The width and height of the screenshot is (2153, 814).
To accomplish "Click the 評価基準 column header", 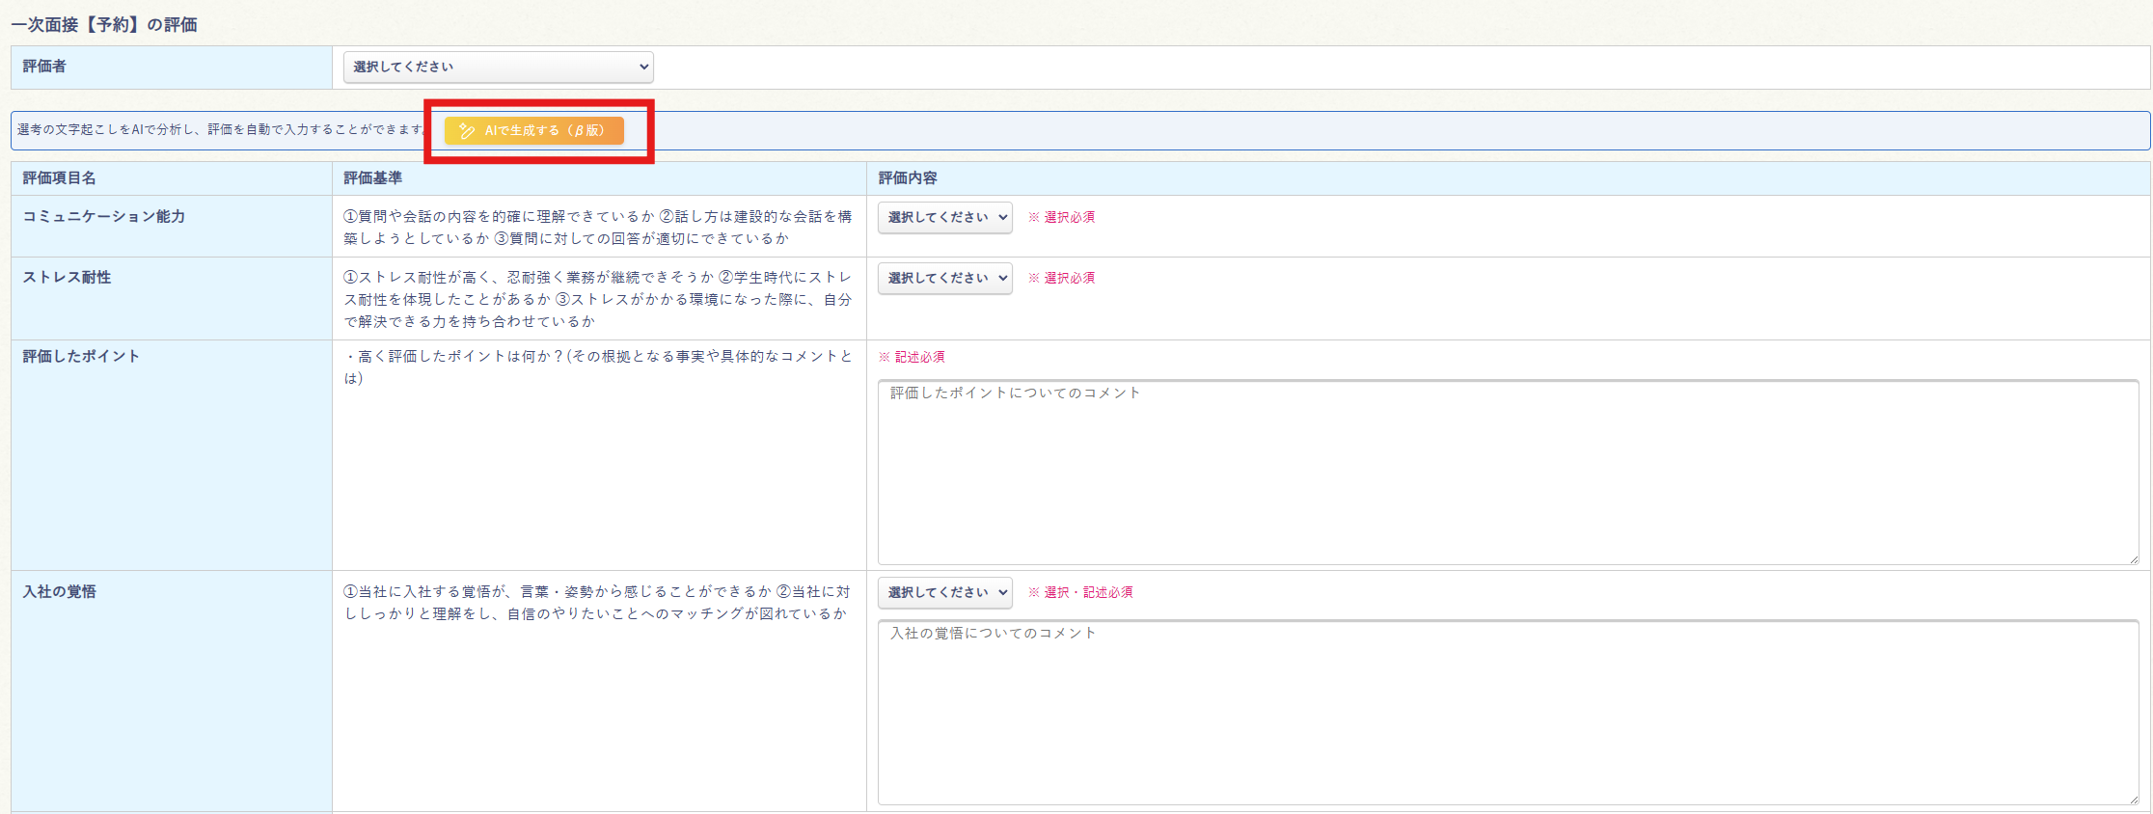I will click(x=373, y=178).
